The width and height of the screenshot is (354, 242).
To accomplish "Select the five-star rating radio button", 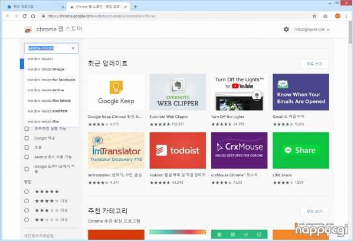I will click(27, 191).
